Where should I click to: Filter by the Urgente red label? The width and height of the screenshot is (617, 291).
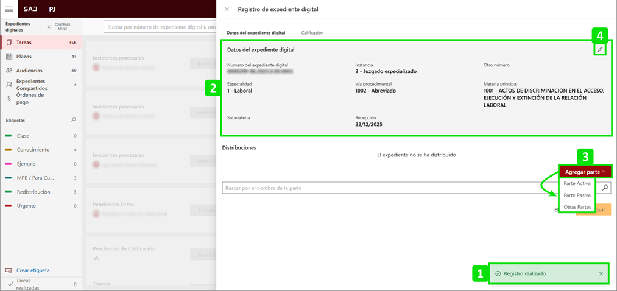(x=26, y=206)
